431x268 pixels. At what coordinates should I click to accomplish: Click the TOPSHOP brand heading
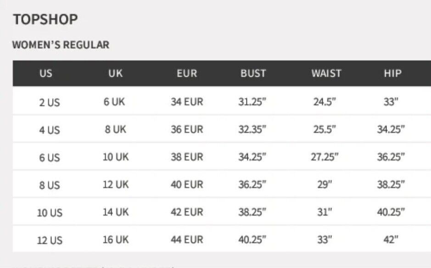pos(45,19)
